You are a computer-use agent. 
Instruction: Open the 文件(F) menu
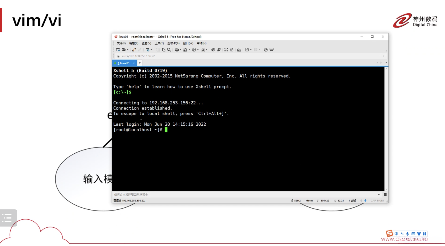point(121,43)
